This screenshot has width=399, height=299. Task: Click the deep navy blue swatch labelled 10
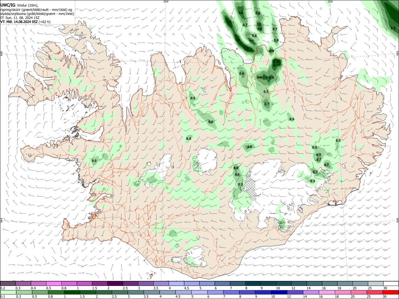point(279,292)
